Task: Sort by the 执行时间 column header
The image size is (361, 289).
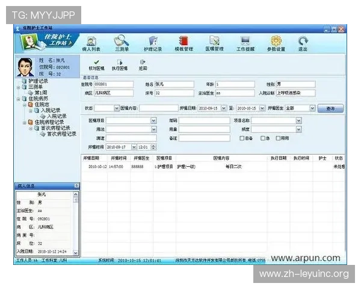Action: click(x=301, y=158)
